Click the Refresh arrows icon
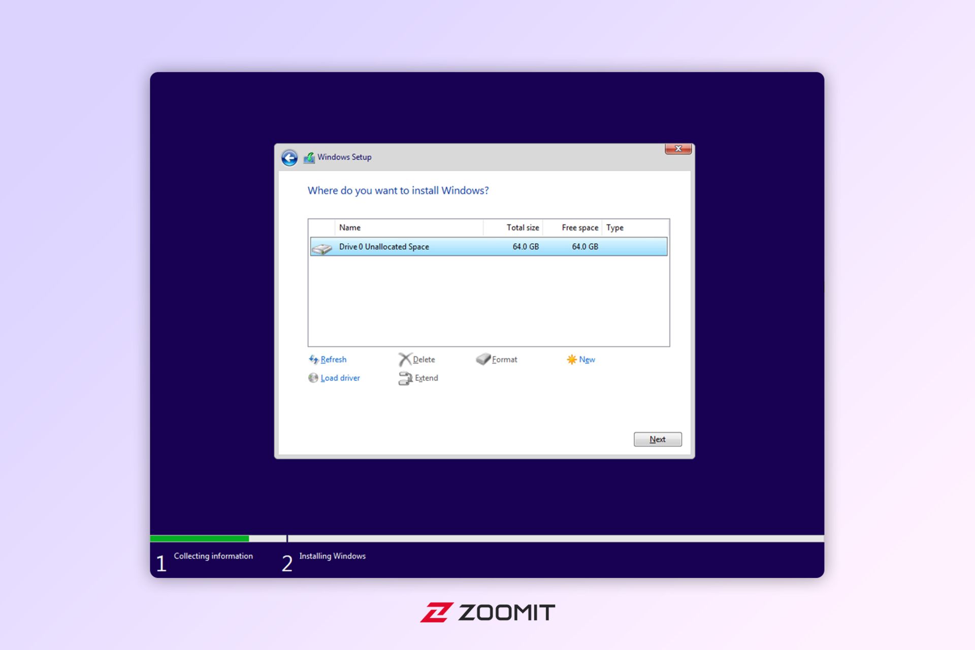Screen dimensions: 975x650 pyautogui.click(x=313, y=360)
